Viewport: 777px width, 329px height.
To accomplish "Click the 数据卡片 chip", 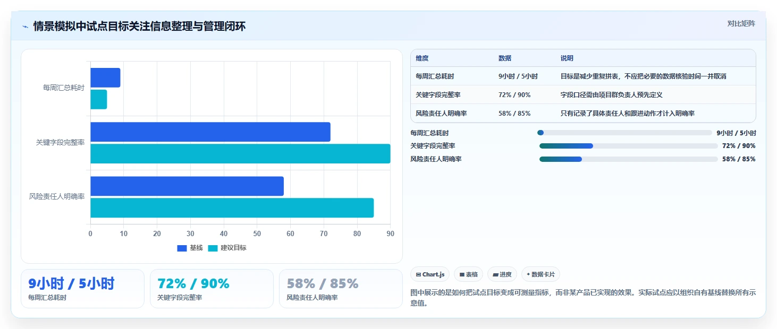I will pos(540,274).
